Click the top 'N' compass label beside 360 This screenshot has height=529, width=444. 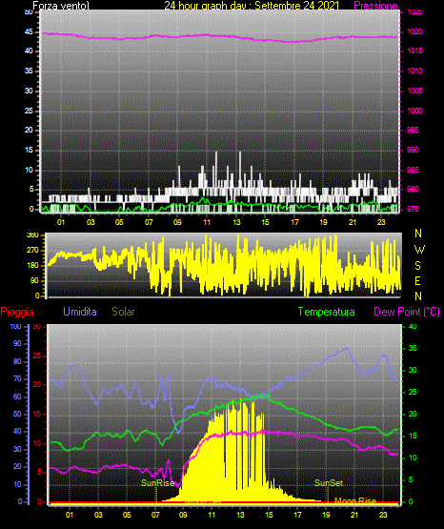[418, 234]
